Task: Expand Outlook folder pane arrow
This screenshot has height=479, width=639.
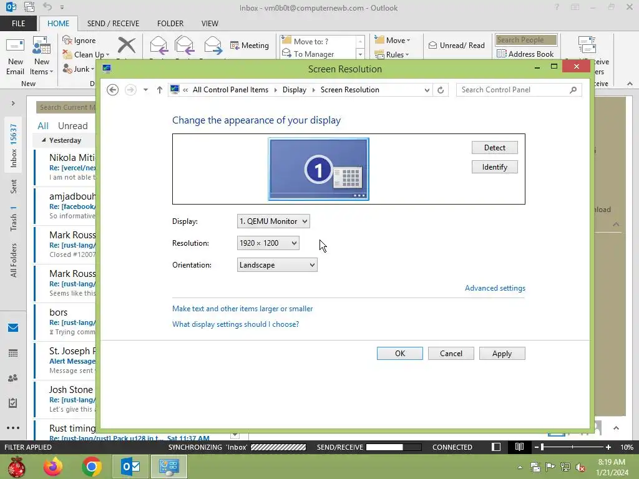Action: (13, 104)
